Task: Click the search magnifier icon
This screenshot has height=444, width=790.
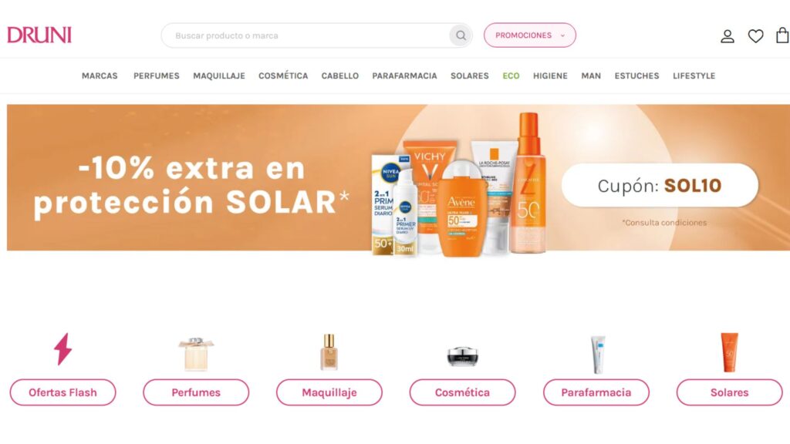Action: pyautogui.click(x=461, y=35)
